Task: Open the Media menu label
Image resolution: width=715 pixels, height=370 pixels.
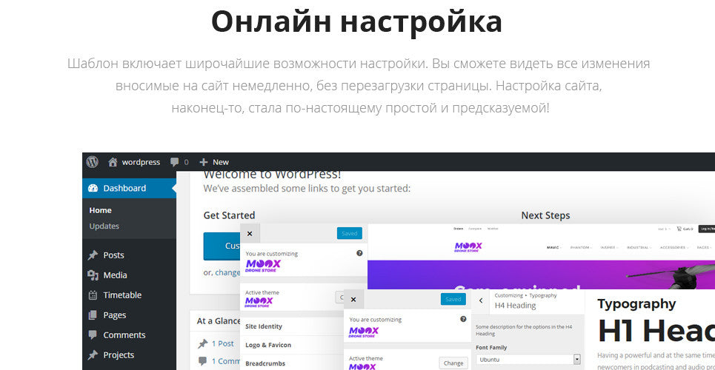Action: pos(115,275)
